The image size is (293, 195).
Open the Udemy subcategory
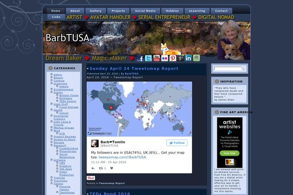(x=64, y=86)
